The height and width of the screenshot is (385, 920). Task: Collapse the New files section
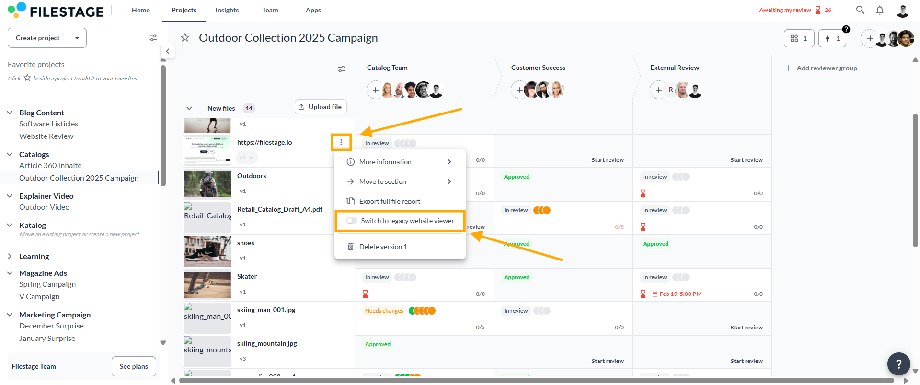[189, 108]
